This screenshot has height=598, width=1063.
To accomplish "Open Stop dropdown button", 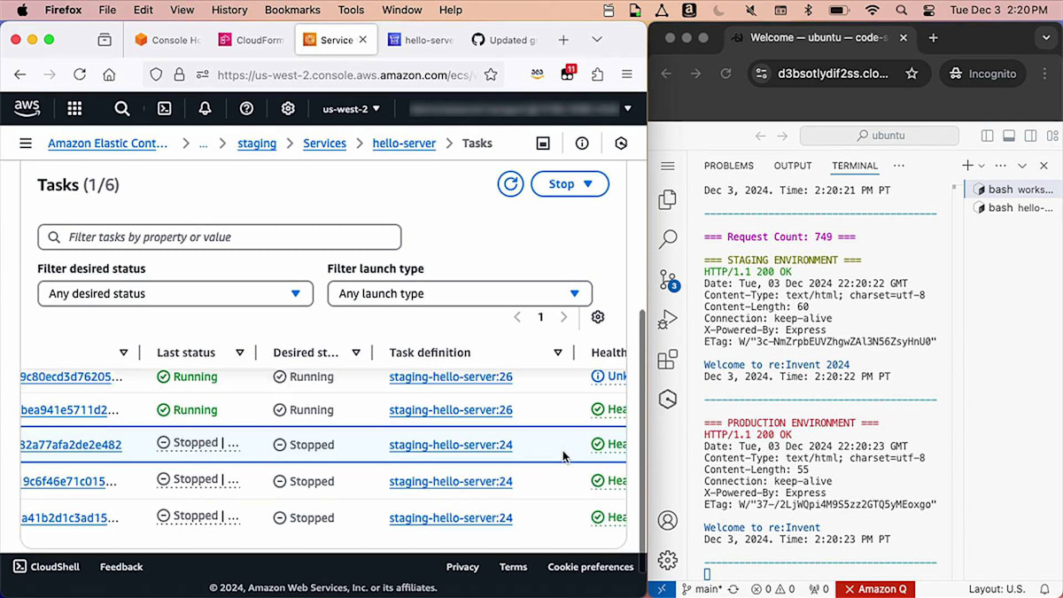I will coord(570,184).
